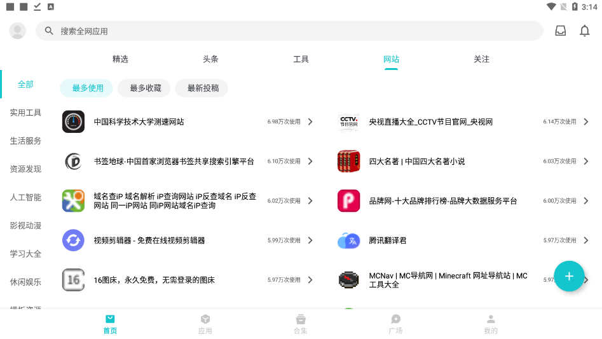The image size is (602, 339).
Task: Open 实用工具 sidebar category
Action: point(25,113)
